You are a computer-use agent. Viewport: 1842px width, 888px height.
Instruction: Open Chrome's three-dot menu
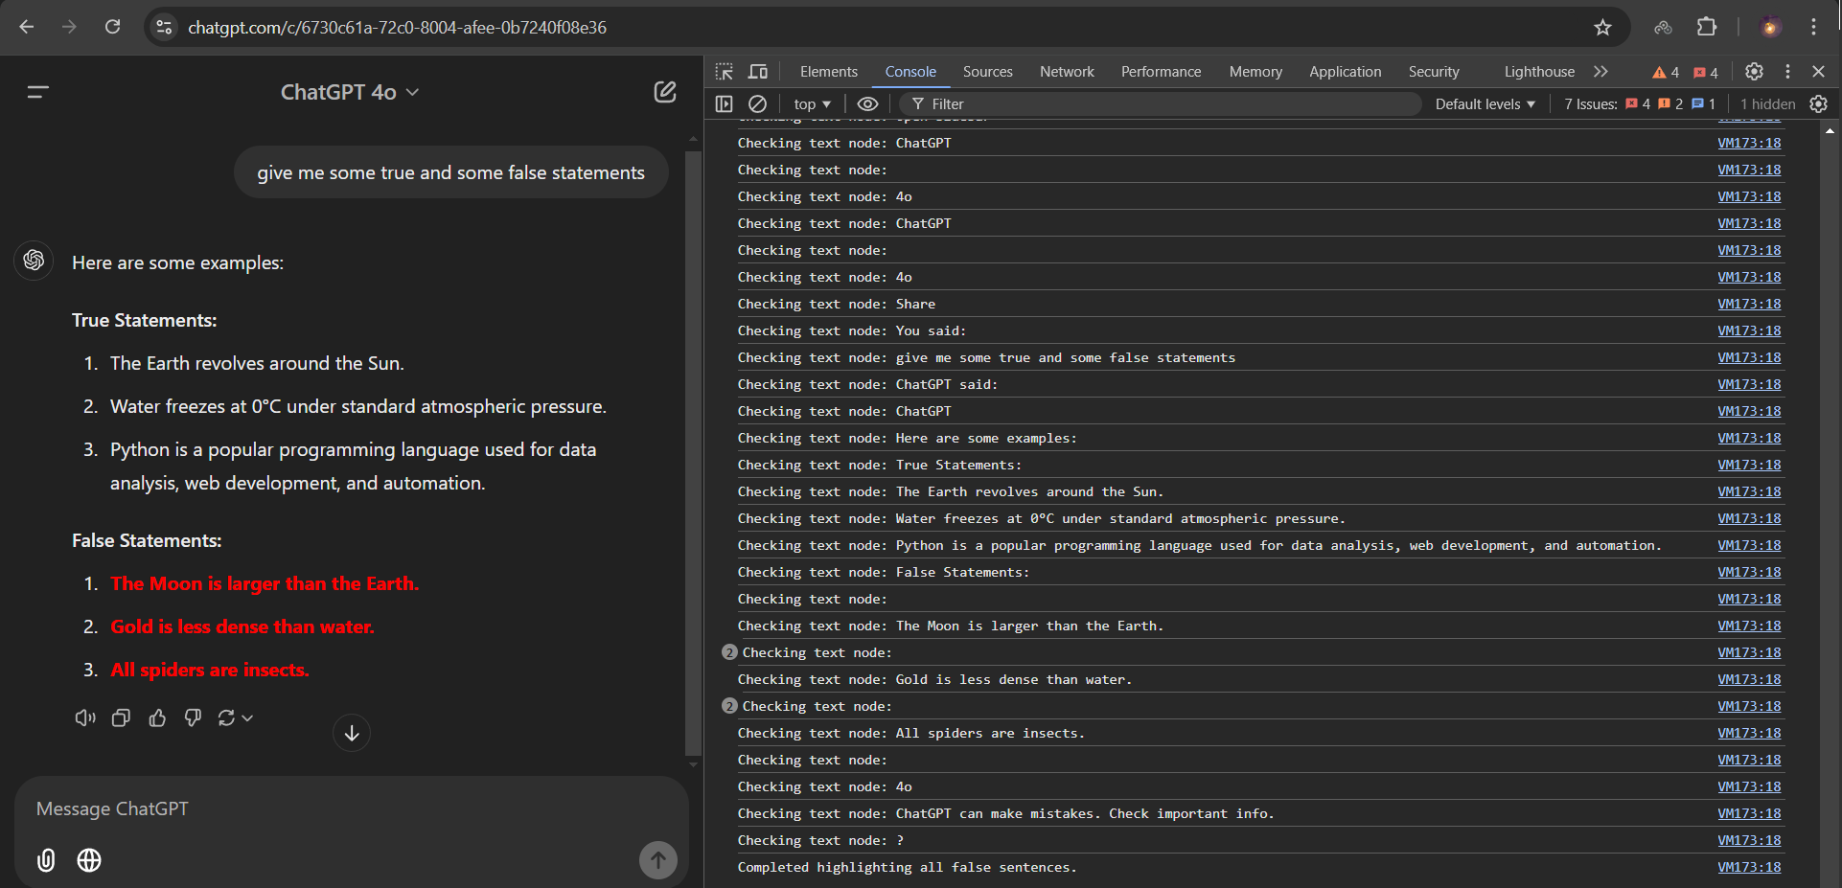(x=1813, y=27)
